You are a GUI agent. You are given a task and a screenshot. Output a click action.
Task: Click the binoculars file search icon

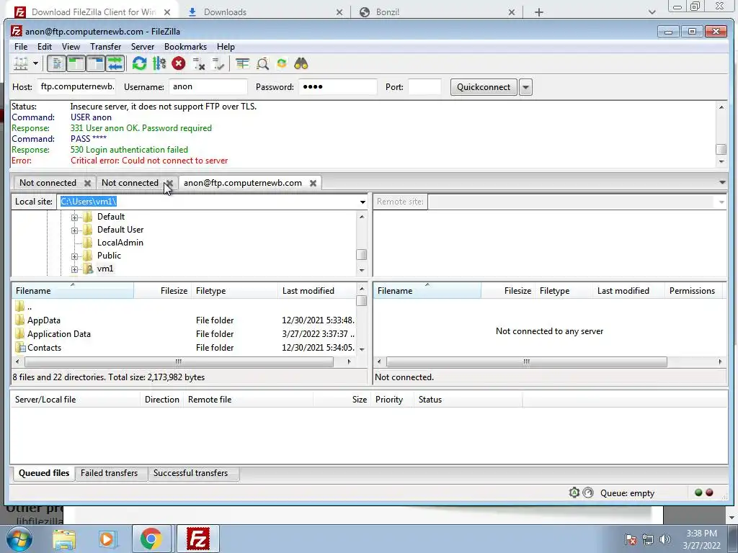point(301,63)
